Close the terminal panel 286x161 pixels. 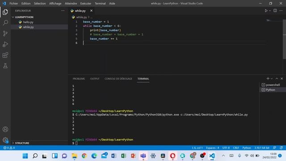click(282, 79)
